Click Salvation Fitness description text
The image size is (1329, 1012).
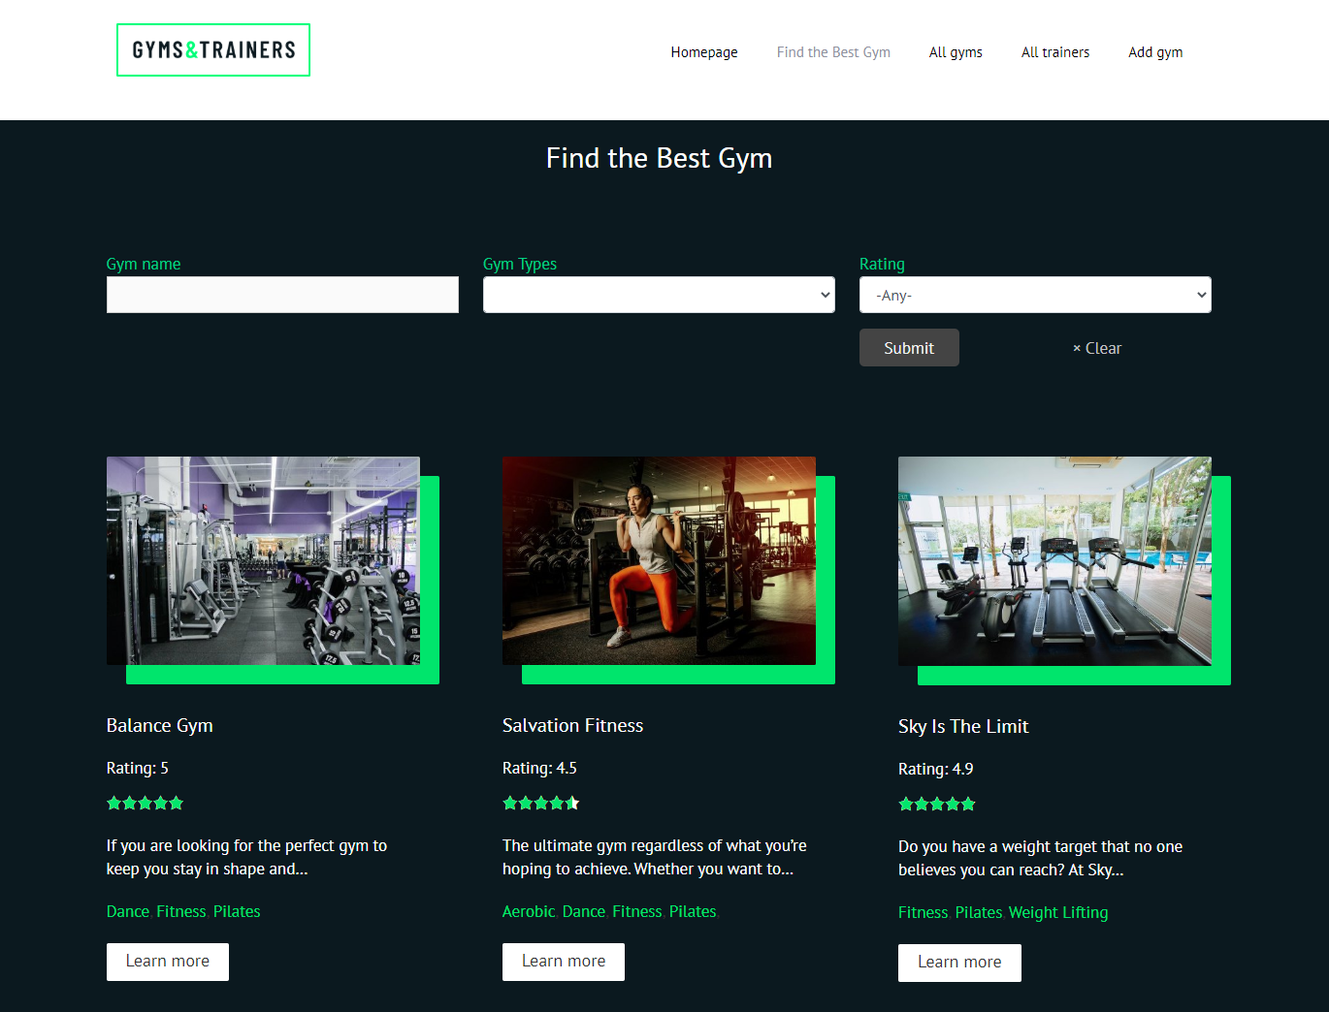pyautogui.click(x=655, y=857)
